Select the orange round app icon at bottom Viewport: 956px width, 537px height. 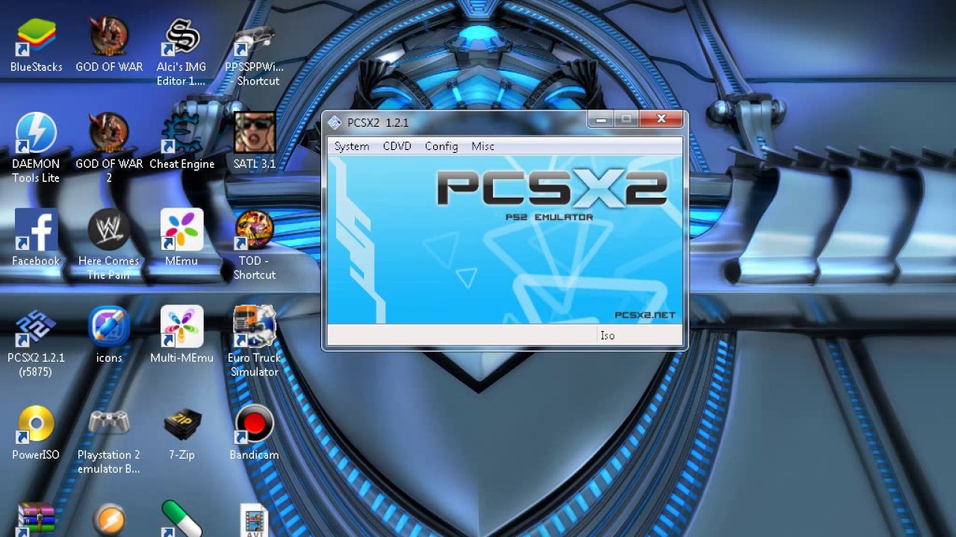point(109,520)
